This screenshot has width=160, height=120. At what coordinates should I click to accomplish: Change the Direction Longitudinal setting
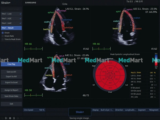click(126, 110)
